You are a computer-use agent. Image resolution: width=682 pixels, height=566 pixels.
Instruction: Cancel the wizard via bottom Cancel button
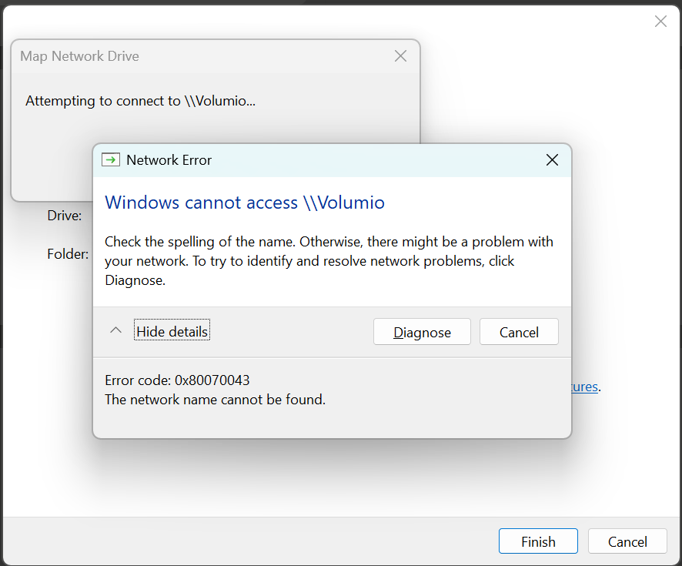pyautogui.click(x=627, y=541)
